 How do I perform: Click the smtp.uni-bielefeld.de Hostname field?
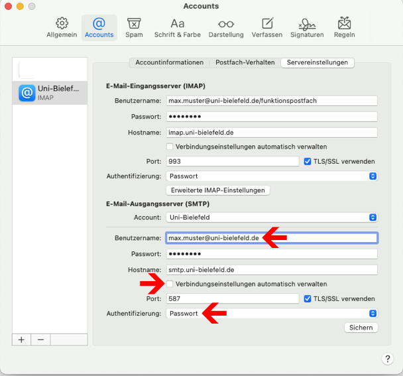tap(272, 270)
